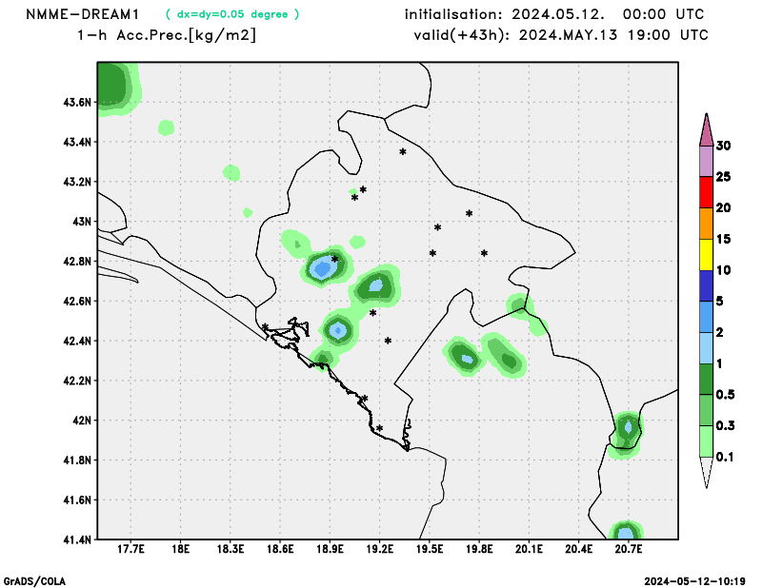Viewport: 762px width, 588px height.
Task: Pick the medium green 0.3–0.5 colorbar segment
Action: (706, 410)
